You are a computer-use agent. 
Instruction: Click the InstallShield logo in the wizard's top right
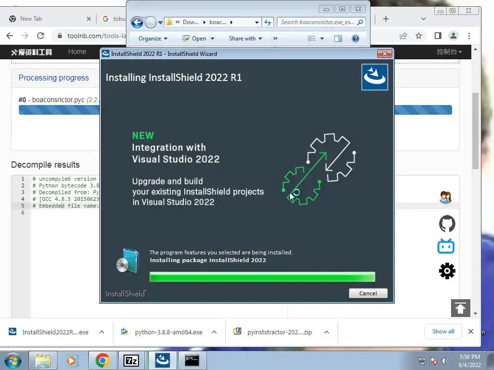[x=374, y=77]
